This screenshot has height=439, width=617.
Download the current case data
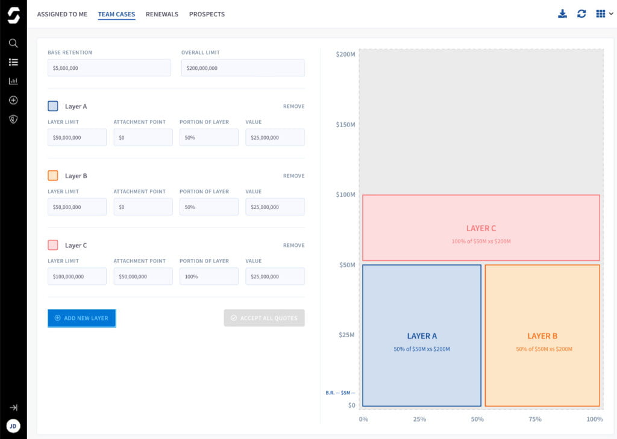pyautogui.click(x=562, y=13)
